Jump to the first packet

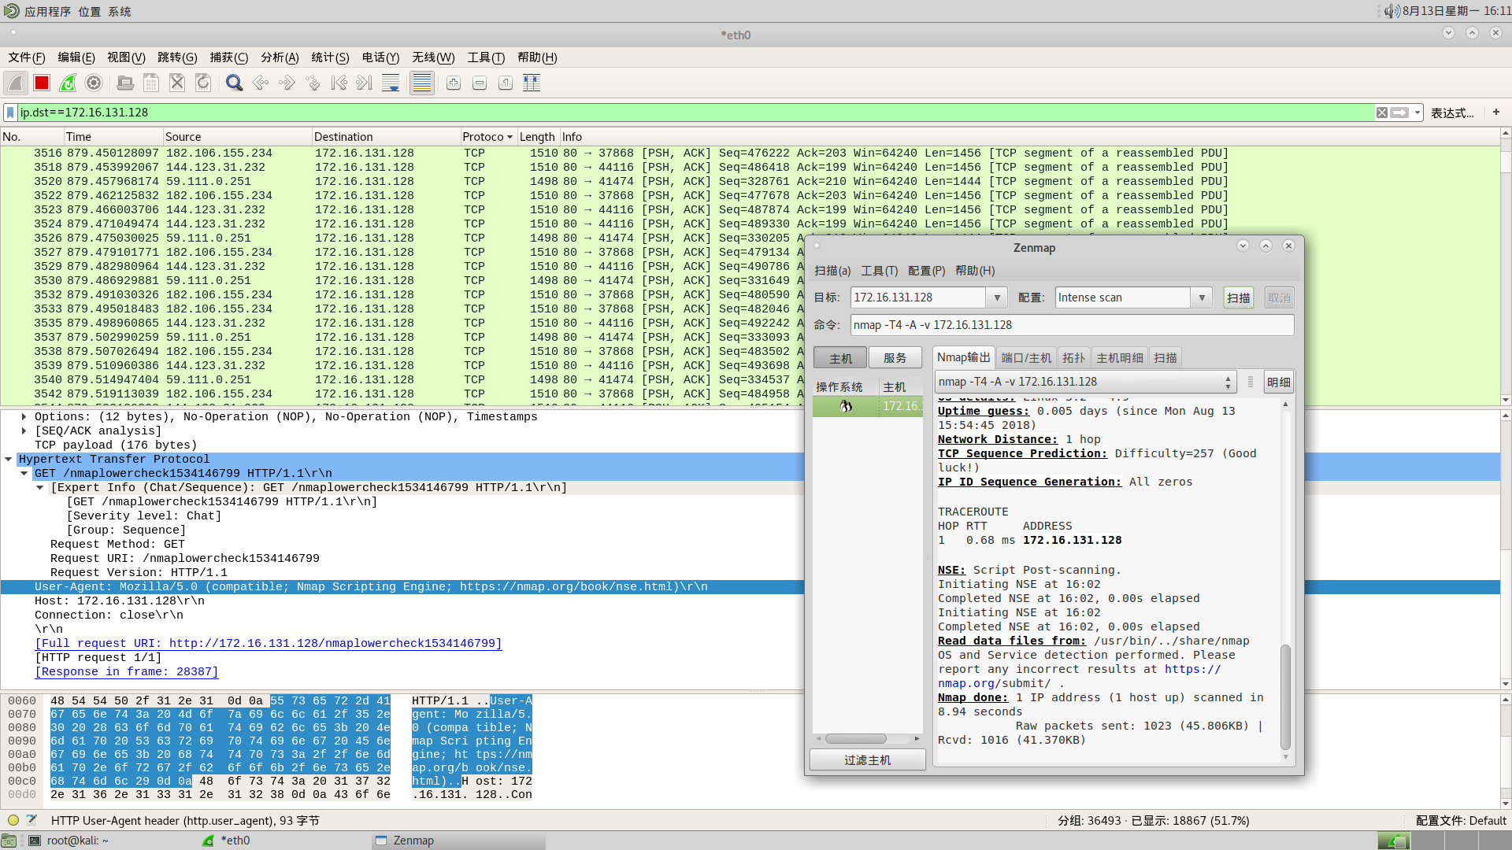[339, 83]
